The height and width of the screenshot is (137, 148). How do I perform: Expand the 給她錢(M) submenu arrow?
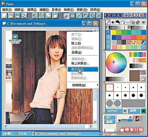(x=97, y=85)
